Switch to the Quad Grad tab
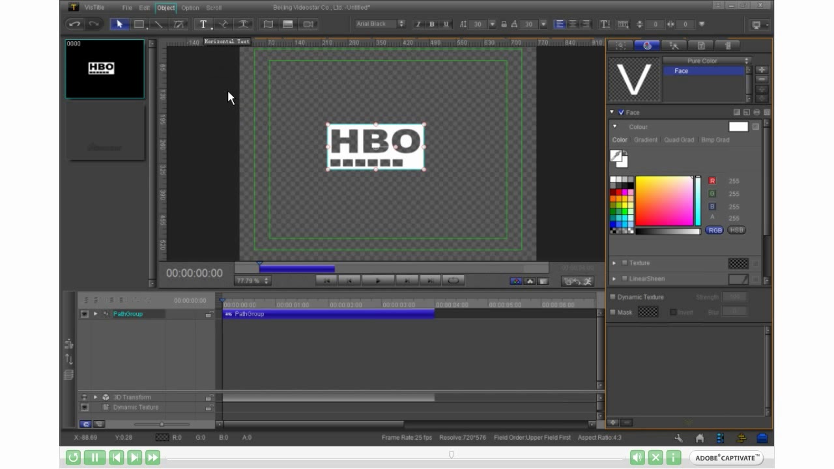Image resolution: width=834 pixels, height=469 pixels. pos(679,139)
